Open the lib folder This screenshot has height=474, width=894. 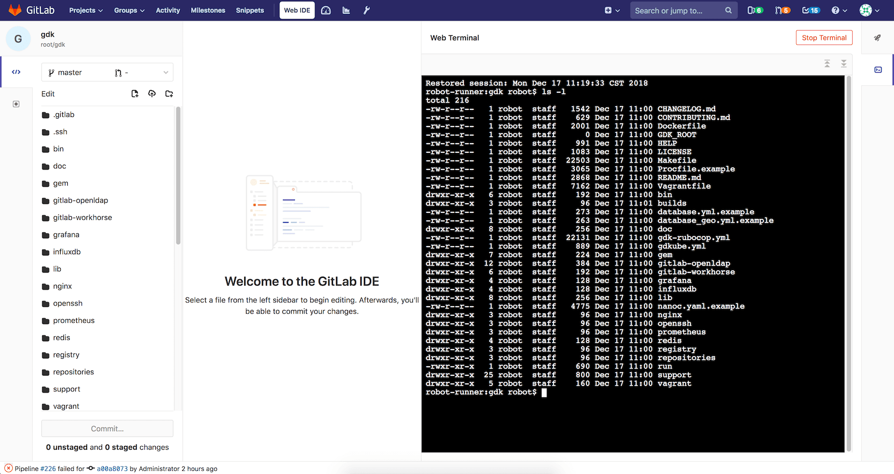[x=107, y=269]
